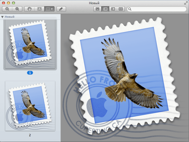Select page 2 thumbnail in sidebar
The width and height of the screenshot is (189, 142).
(30, 106)
